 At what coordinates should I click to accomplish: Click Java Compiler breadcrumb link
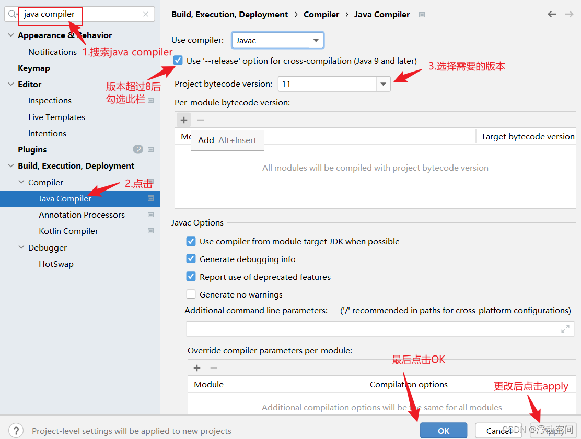click(x=381, y=15)
